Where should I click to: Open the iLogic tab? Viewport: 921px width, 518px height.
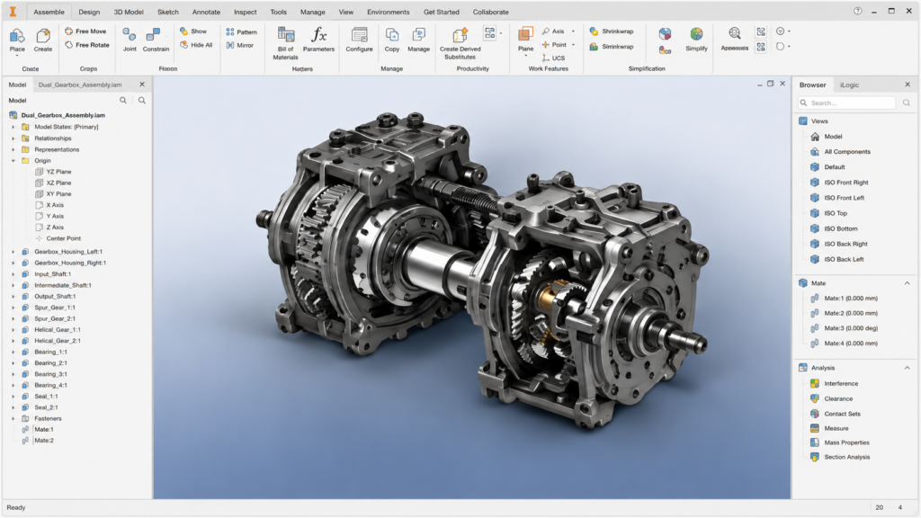click(x=849, y=85)
